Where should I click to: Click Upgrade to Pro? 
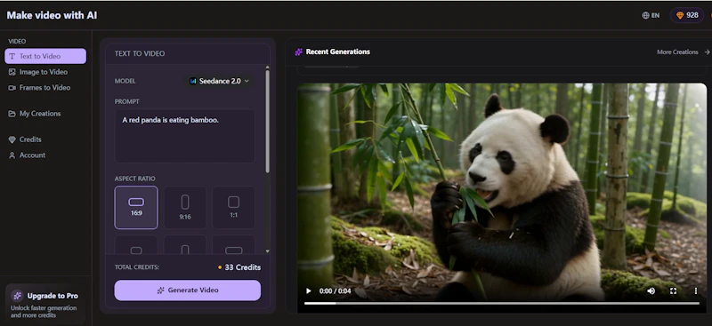tap(45, 305)
